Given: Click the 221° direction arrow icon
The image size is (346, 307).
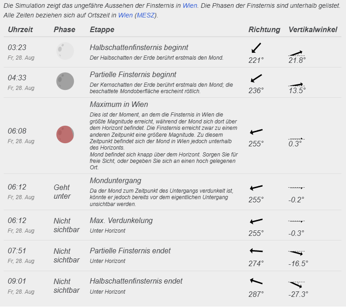Looking at the screenshot, I should coord(256,48).
